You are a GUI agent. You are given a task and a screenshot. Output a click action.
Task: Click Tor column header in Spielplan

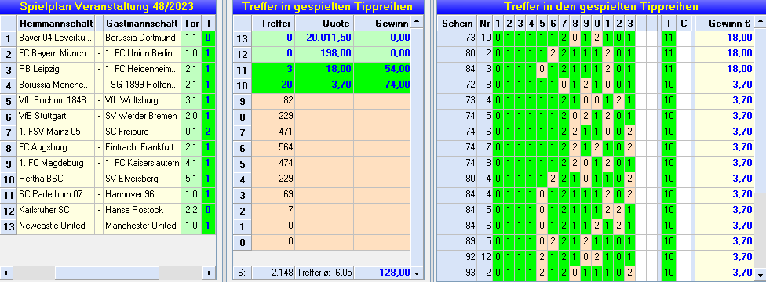[191, 23]
